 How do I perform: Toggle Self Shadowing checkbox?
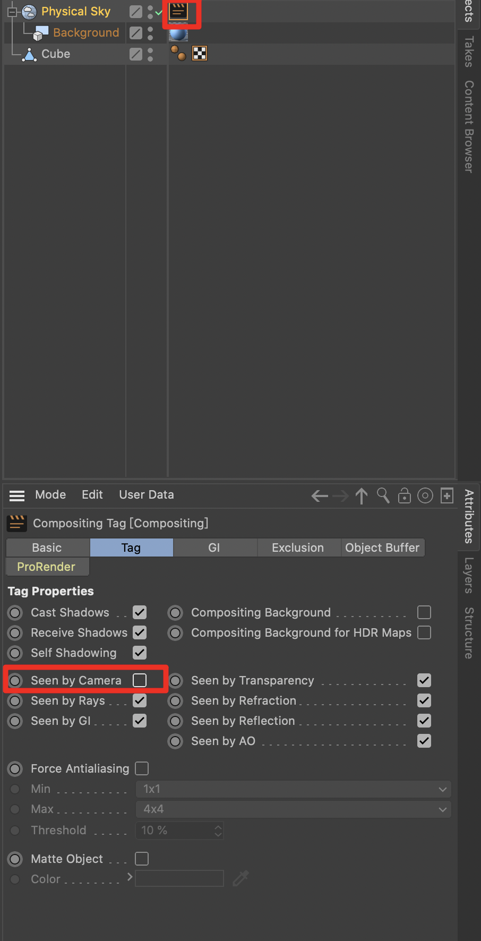140,653
